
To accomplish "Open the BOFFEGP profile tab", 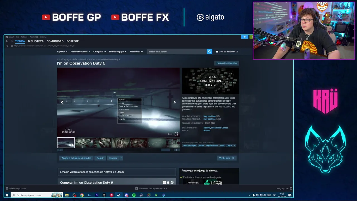I will (73, 41).
